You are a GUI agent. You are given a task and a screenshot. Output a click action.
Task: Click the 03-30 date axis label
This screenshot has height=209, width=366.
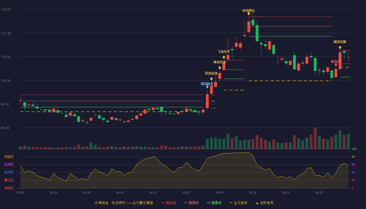(87, 193)
